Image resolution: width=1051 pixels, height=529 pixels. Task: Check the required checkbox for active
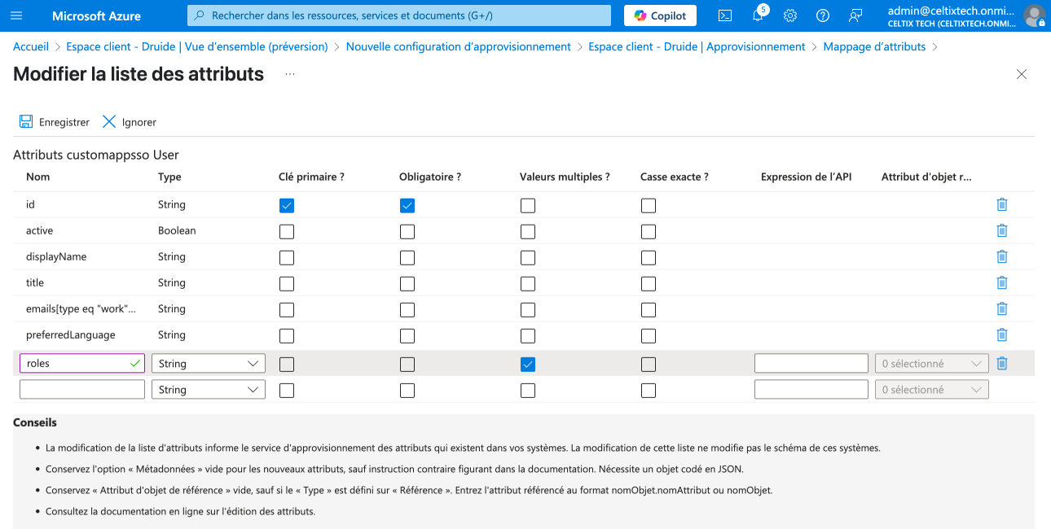point(407,232)
